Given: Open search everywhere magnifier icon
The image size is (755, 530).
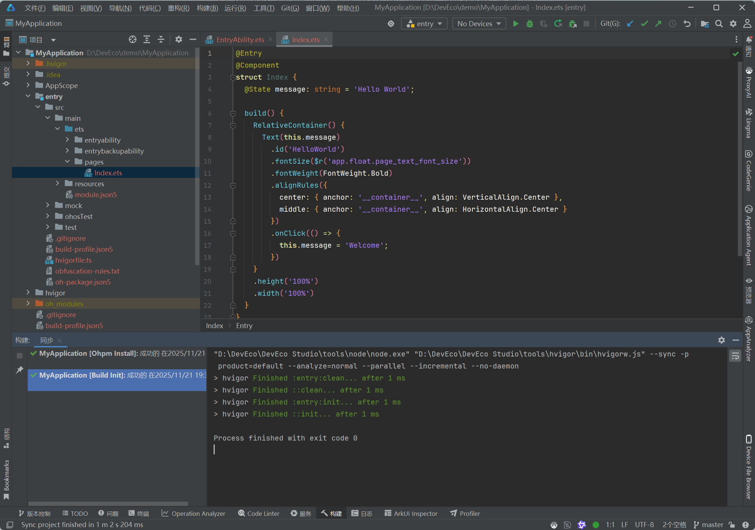Looking at the screenshot, I should 719,24.
